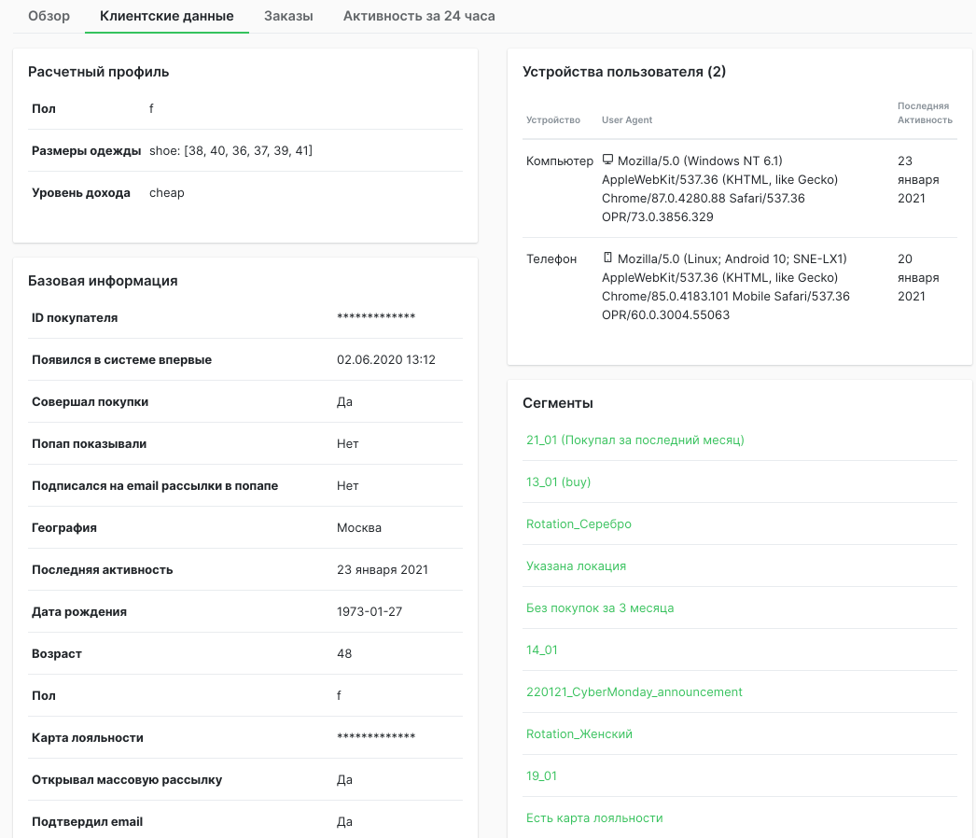Click the User Agent column header
Image resolution: width=976 pixels, height=838 pixels.
tap(627, 119)
